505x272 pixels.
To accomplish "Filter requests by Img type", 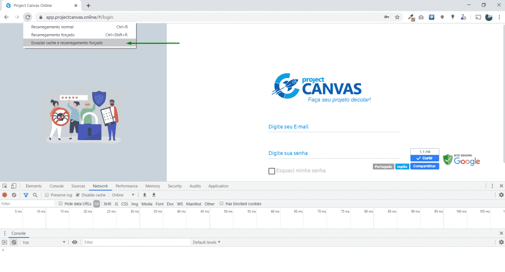I will 135,204.
